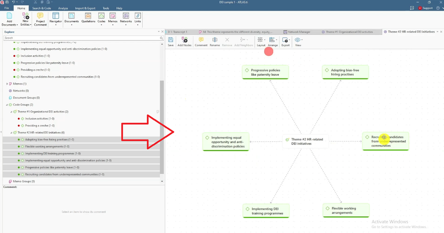Collapse Theme #1 Organizational DEI activities group

11,112
